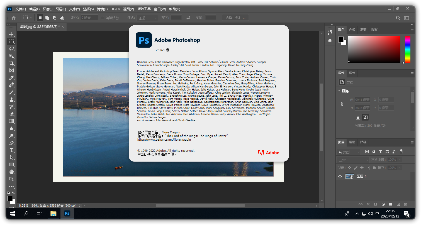Screen dimensions: 421x225
Task: Select the Clone Stamp tool
Action: click(11, 99)
